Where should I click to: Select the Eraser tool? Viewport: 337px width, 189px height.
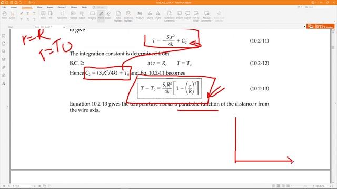coord(108,15)
